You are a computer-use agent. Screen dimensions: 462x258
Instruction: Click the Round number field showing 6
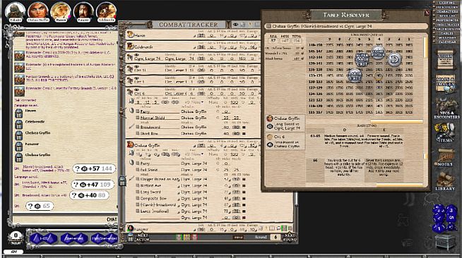[276, 237]
